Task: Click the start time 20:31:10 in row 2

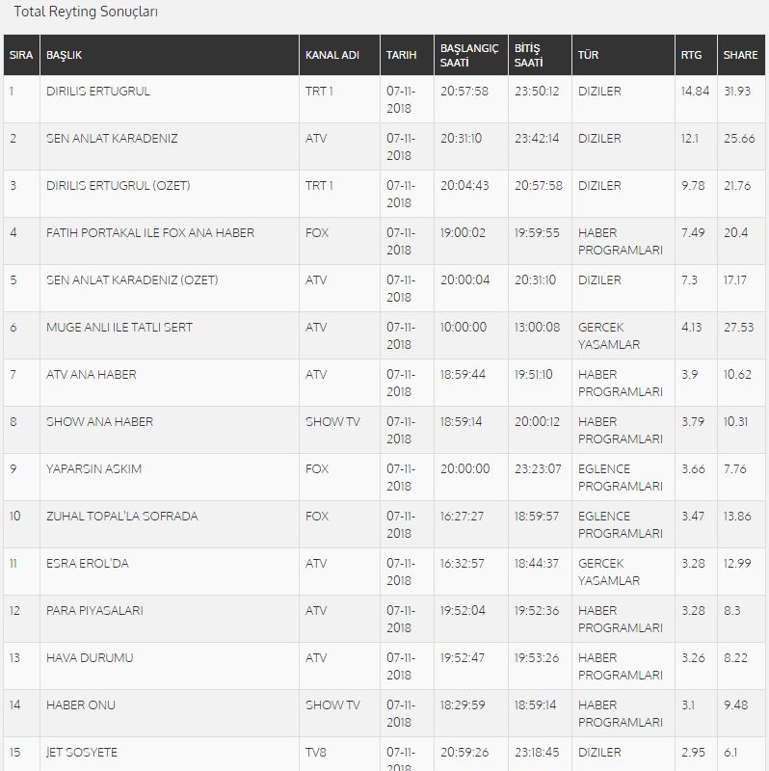Action: click(x=461, y=139)
